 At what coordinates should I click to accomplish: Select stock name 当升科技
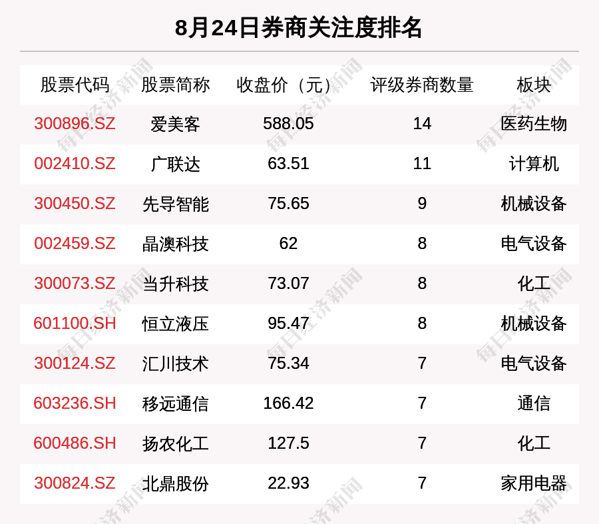(175, 284)
